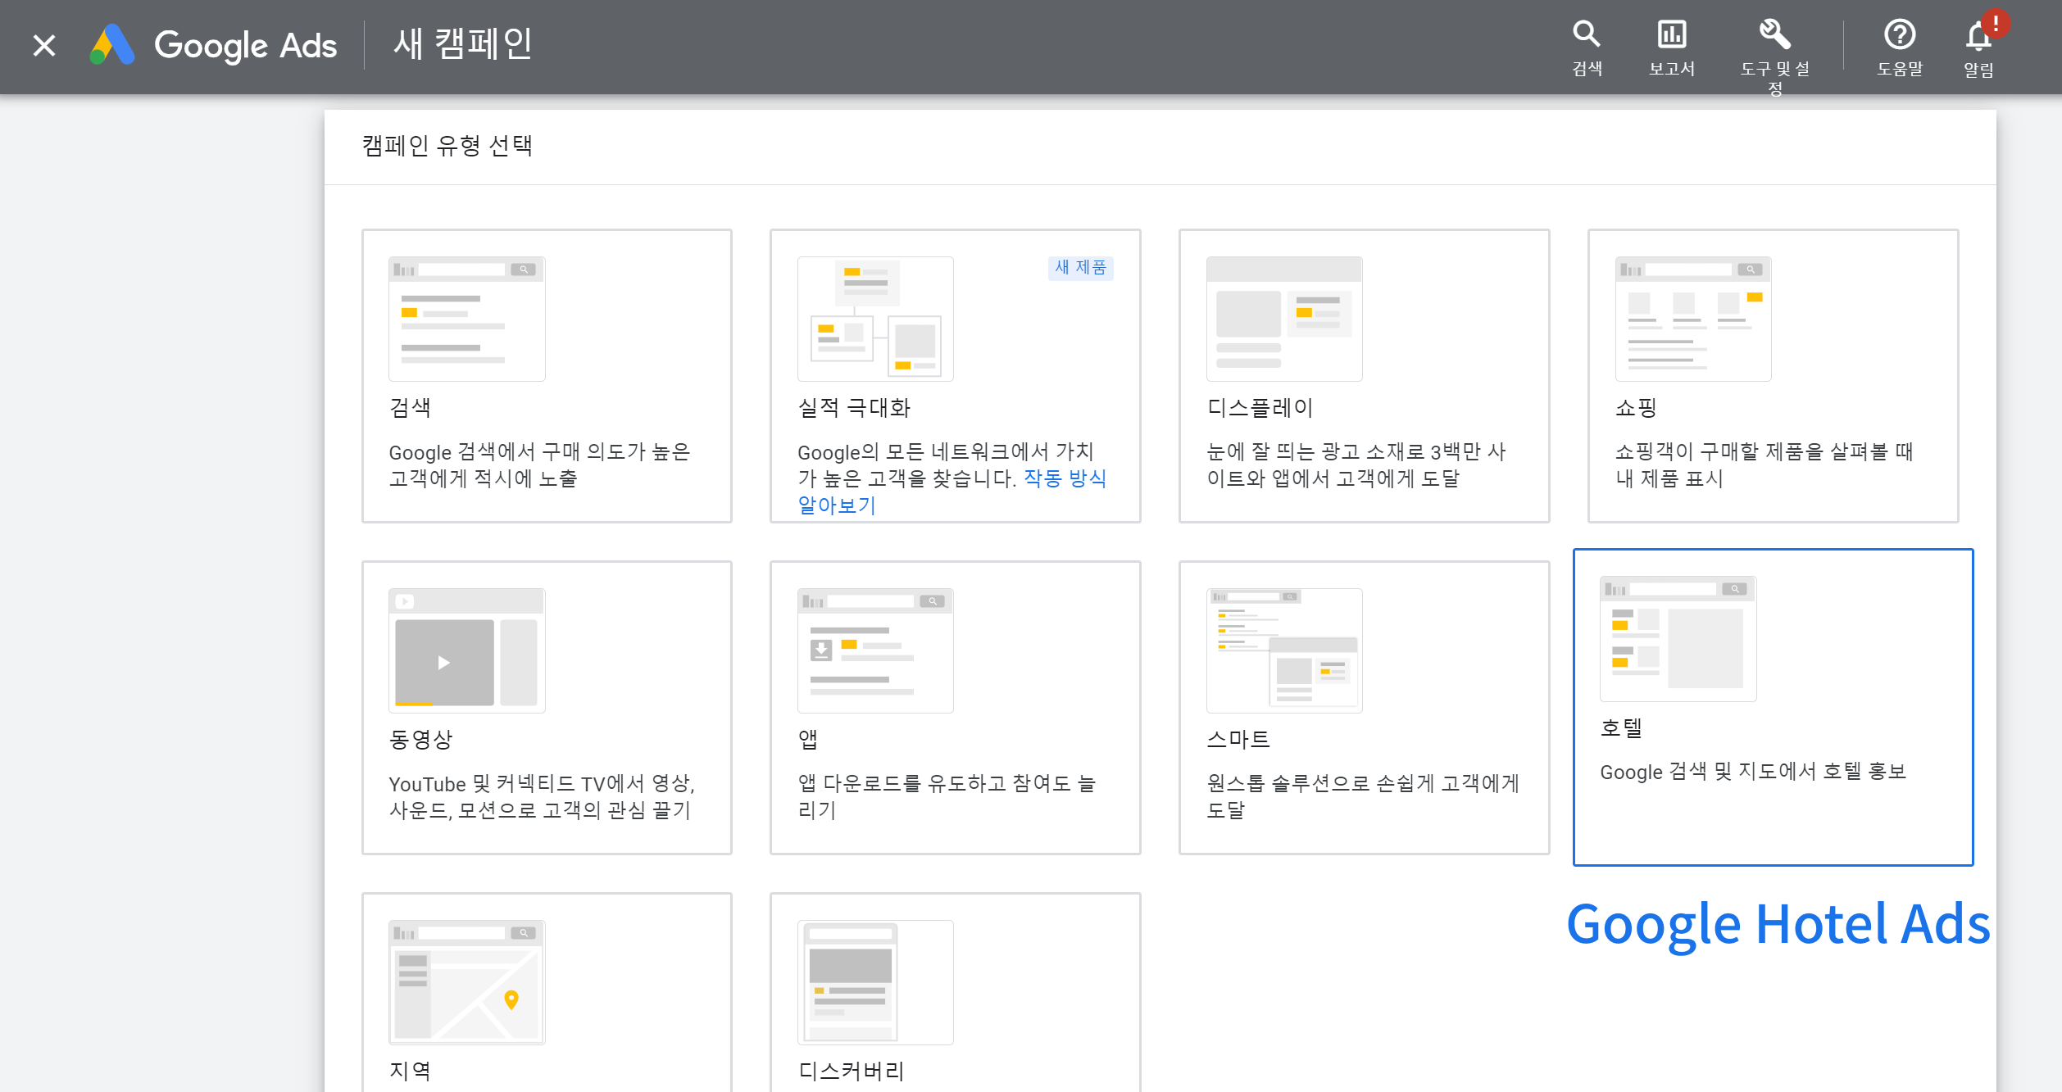Click the 캠페인 유형 선택 heading
2062x1092 pixels.
click(x=447, y=146)
